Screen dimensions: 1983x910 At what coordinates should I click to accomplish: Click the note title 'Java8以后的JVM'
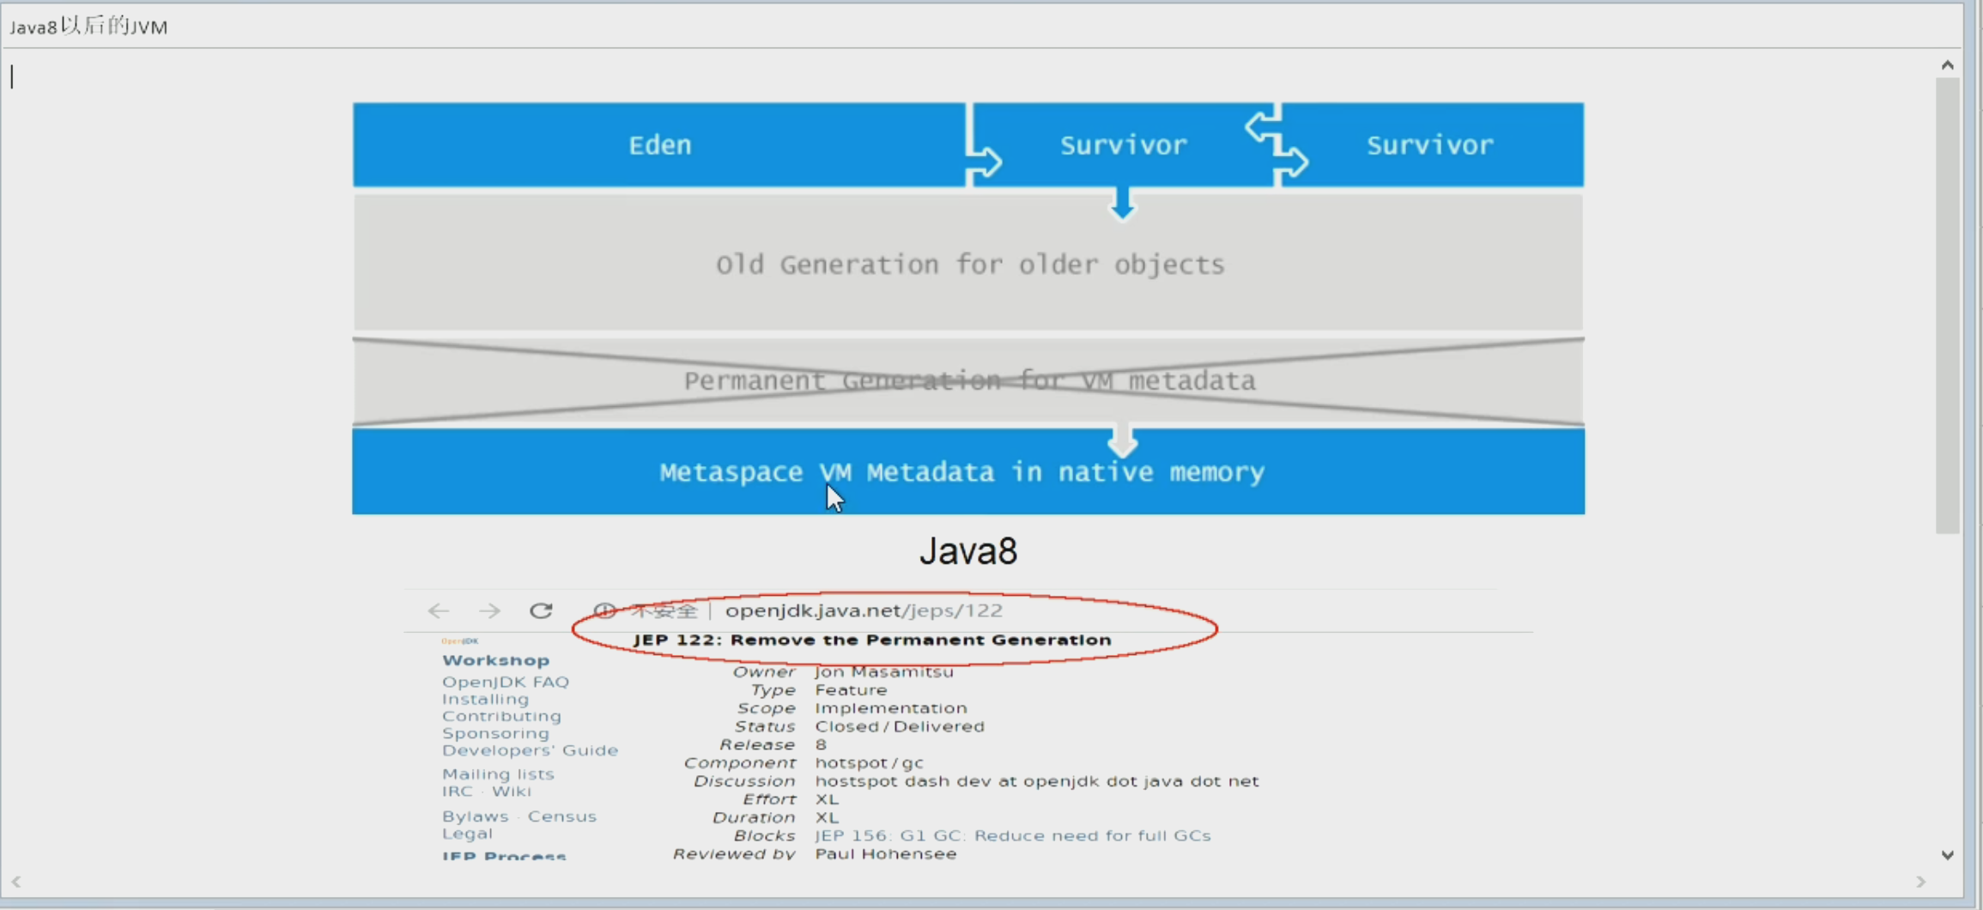click(88, 27)
